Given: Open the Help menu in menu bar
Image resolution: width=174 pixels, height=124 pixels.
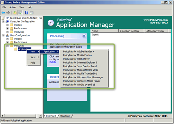Looking at the screenshot, I should (30, 7).
